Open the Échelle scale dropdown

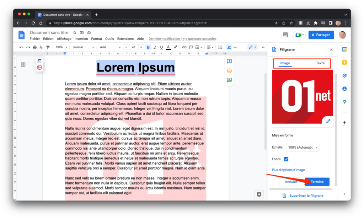tap(303, 148)
